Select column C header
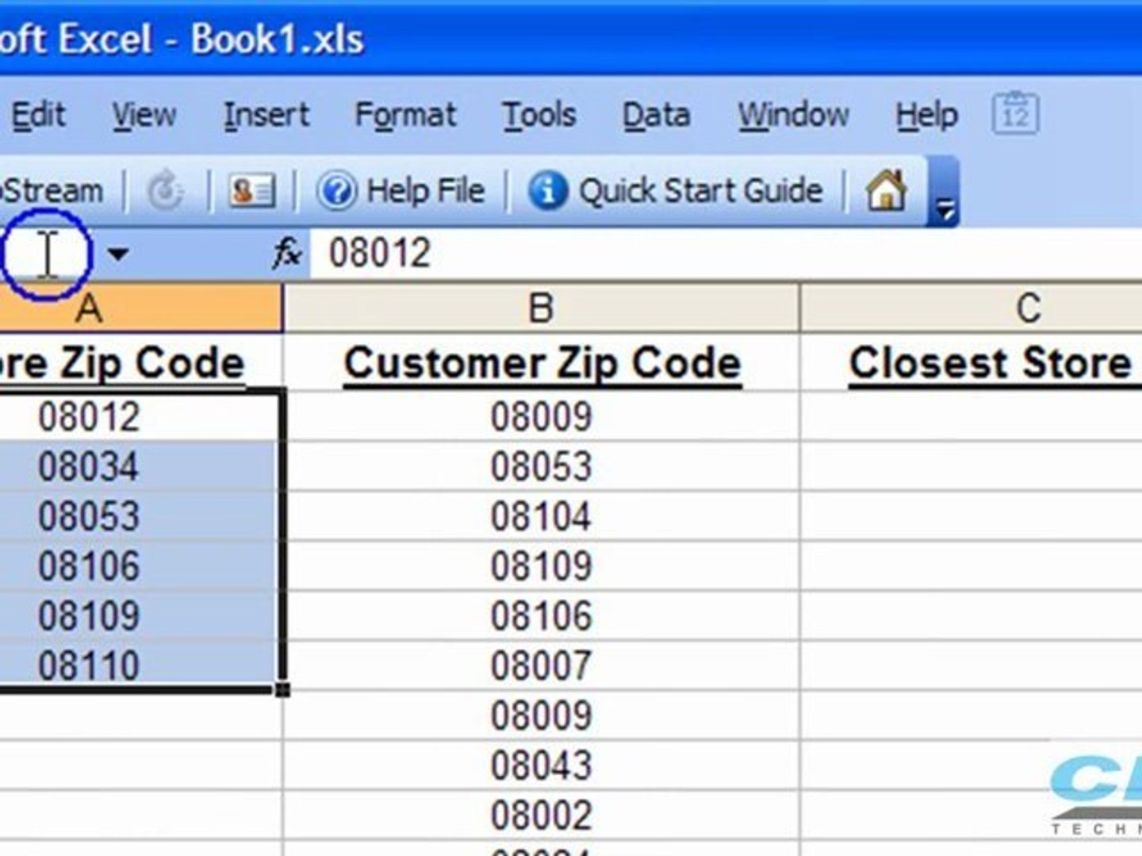The image size is (1142, 856). click(x=971, y=308)
